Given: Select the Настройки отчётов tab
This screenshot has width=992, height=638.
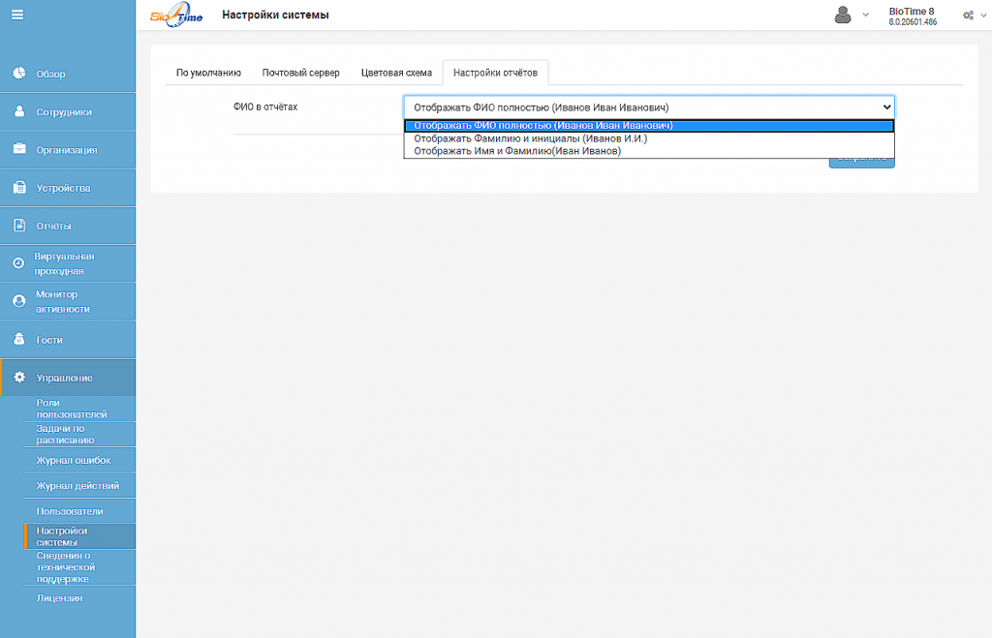Looking at the screenshot, I should (x=495, y=73).
